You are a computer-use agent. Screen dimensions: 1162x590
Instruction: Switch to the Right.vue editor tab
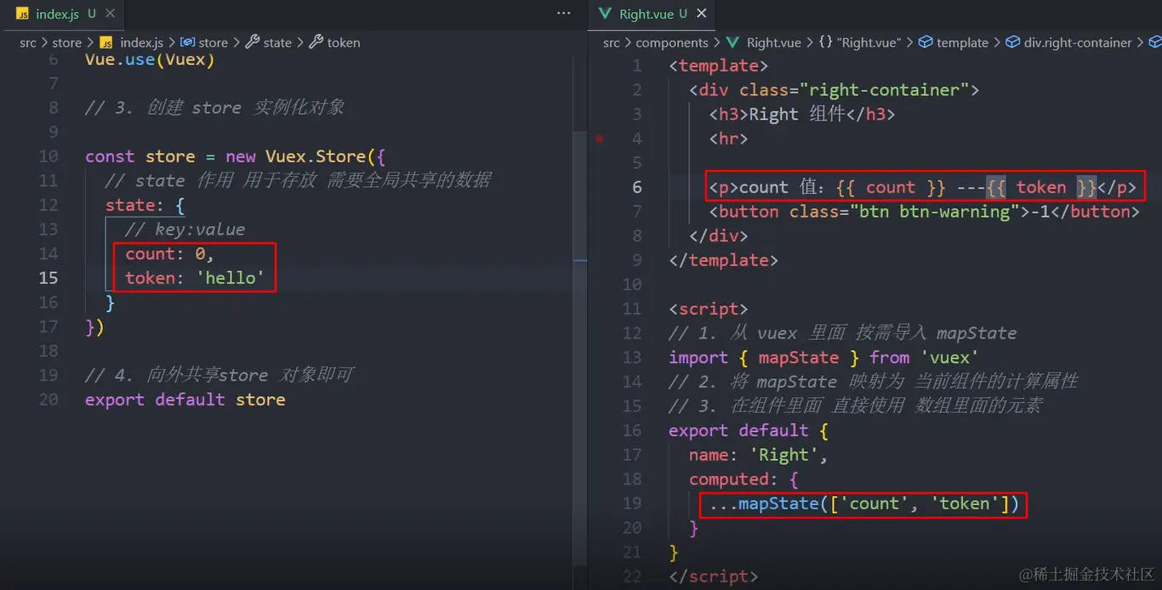pyautogui.click(x=653, y=14)
